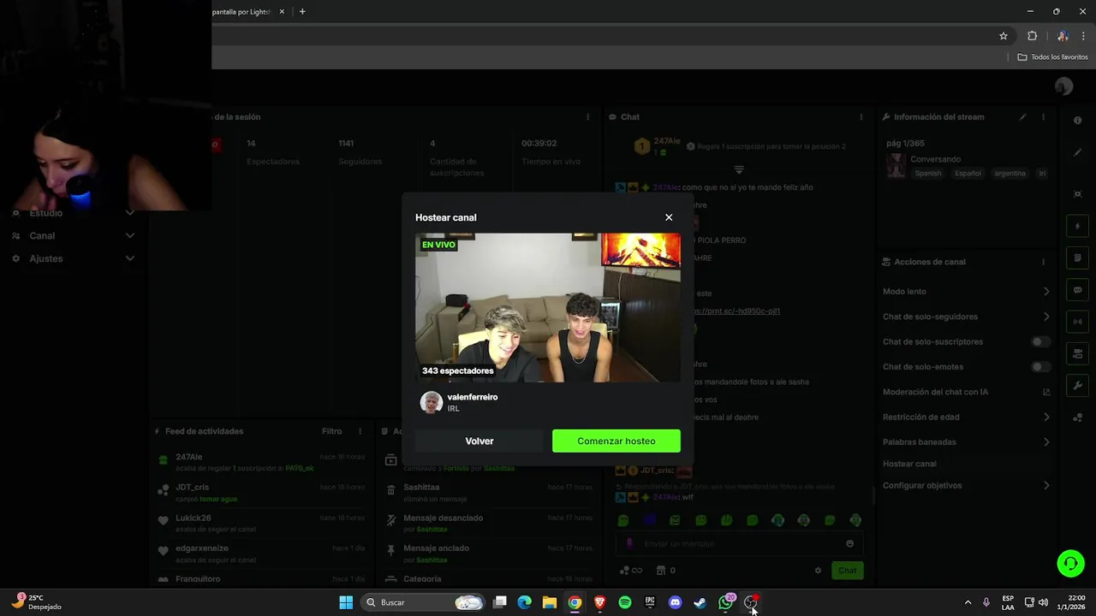
Task: Open session panel three-dot menu
Action: coord(587,117)
